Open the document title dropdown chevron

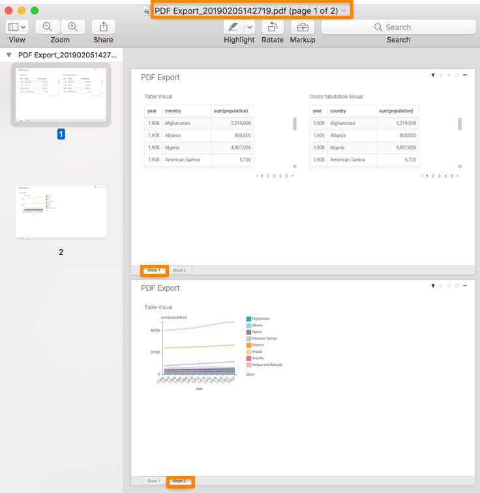click(x=344, y=11)
